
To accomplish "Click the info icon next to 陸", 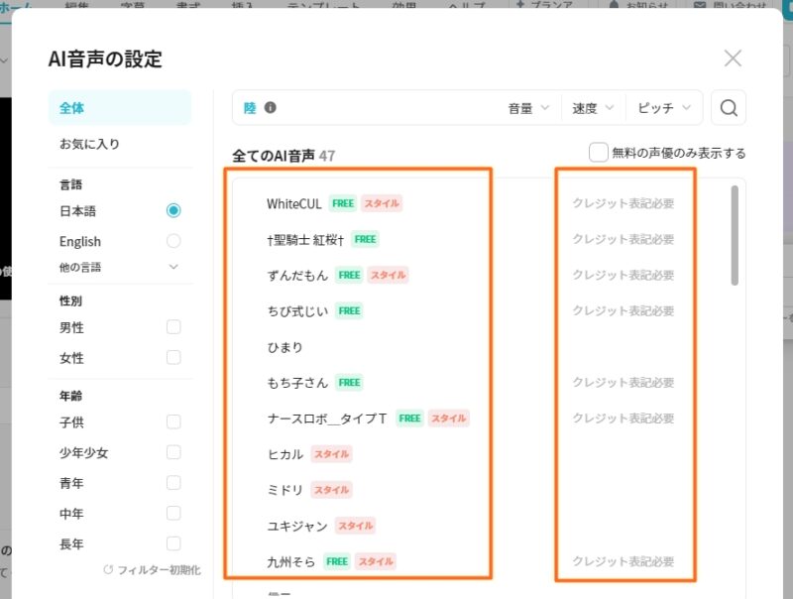I will point(271,107).
